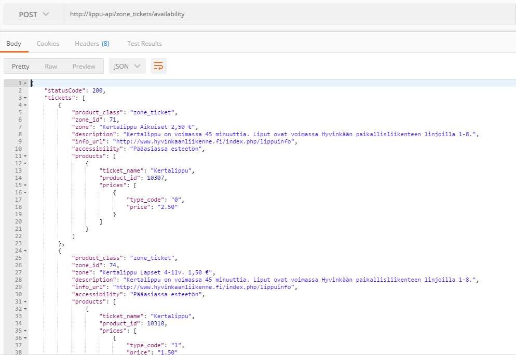
Task: Click the description text on line 28
Action: 300,280
